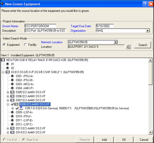Click the rack icon for NEWTON SUB 6' RELAY RACK
154x143 pixels.
tap(3, 60)
